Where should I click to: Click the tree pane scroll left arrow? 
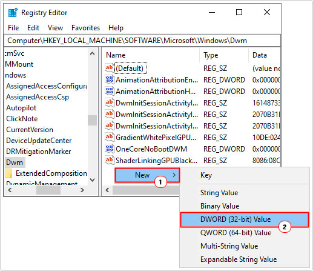[10, 190]
